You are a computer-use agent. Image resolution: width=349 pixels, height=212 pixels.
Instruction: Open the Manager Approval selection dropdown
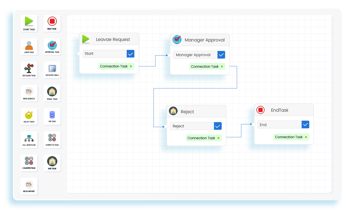(x=195, y=55)
